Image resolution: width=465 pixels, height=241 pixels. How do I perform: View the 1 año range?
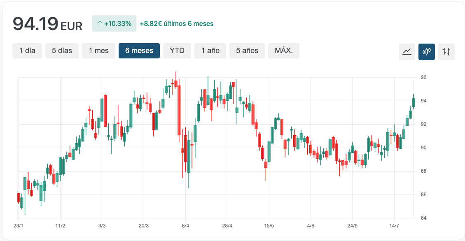coord(210,51)
